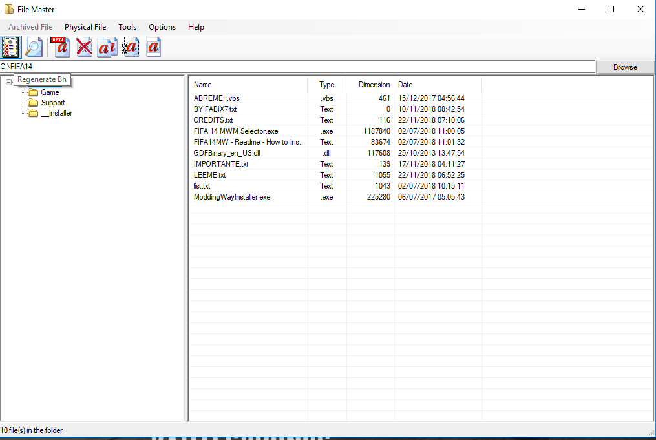This screenshot has width=656, height=440.
Task: Click the magnifier search file icon
Action: click(x=34, y=47)
